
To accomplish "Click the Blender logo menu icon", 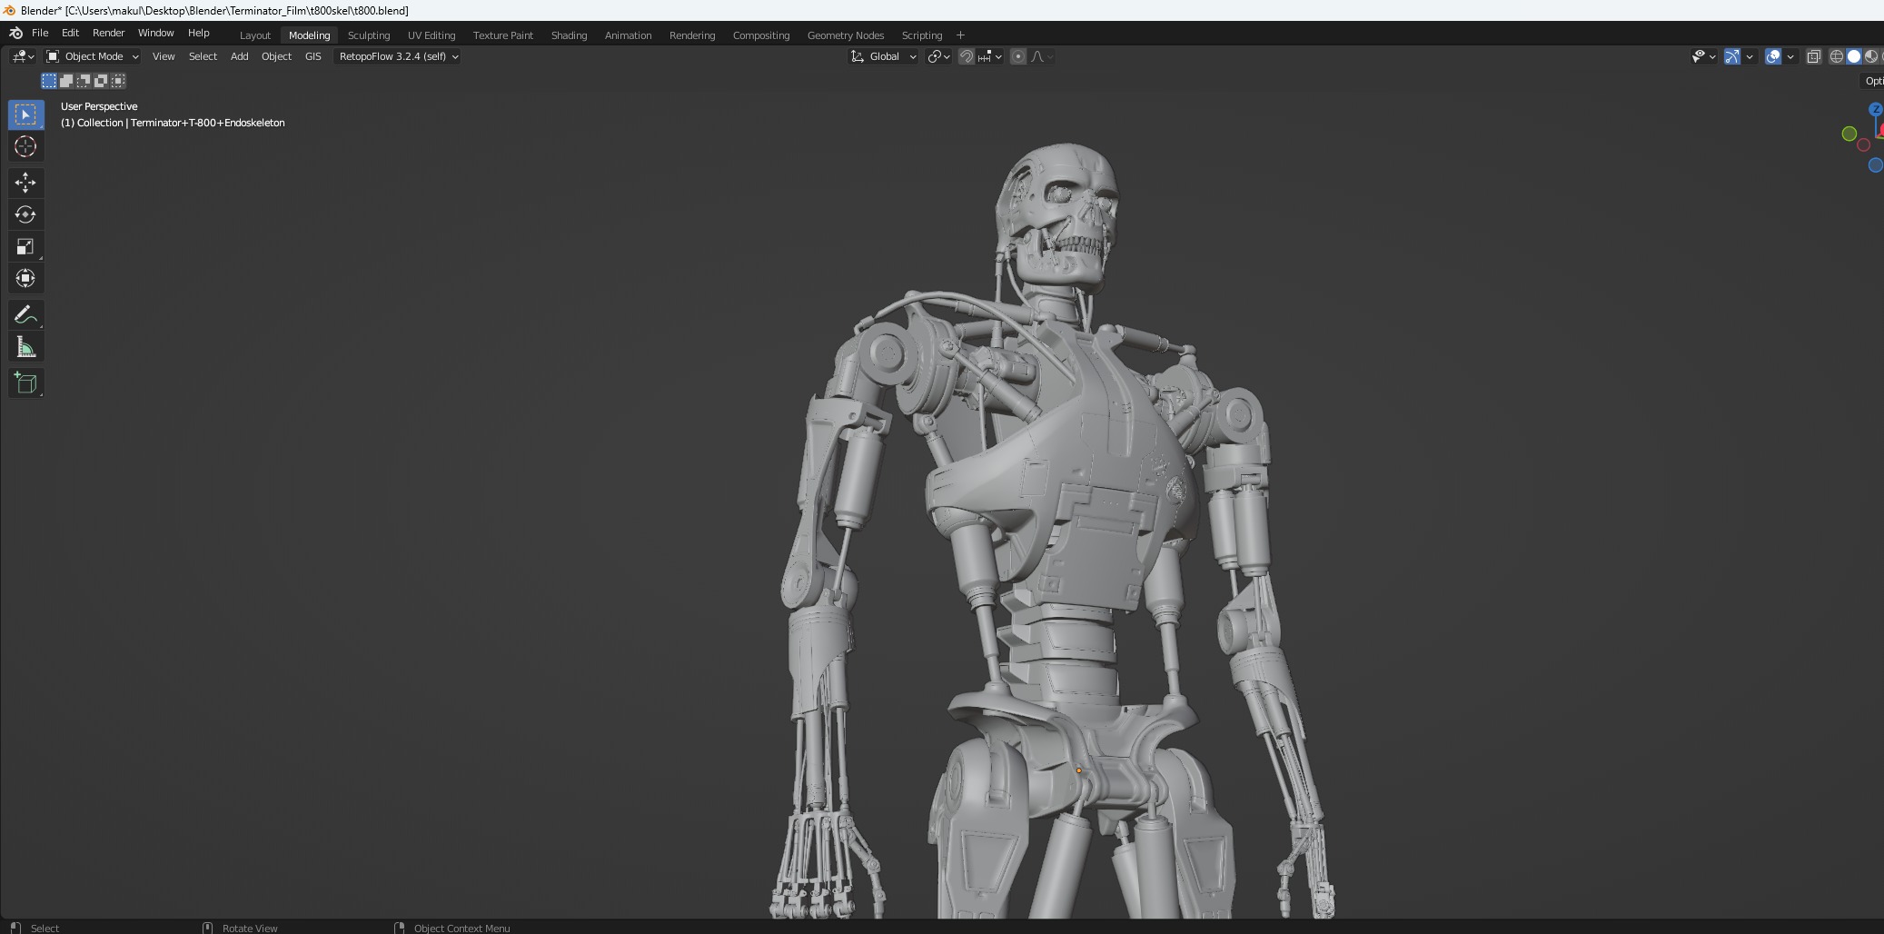I will [x=16, y=33].
